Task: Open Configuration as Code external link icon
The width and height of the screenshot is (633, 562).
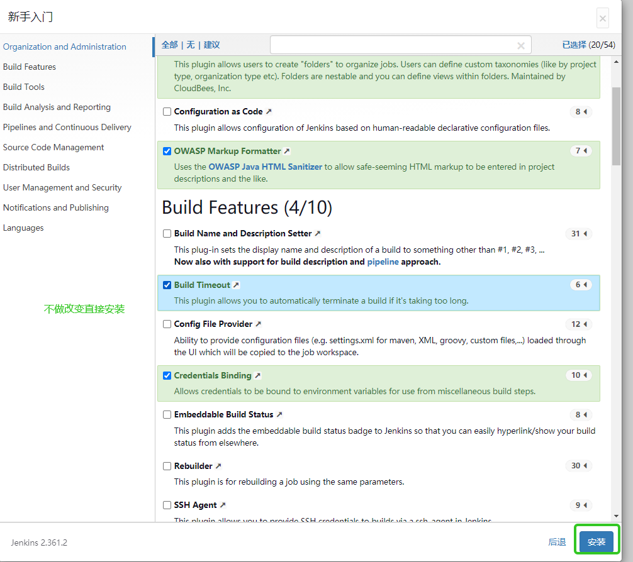Action: [x=269, y=112]
